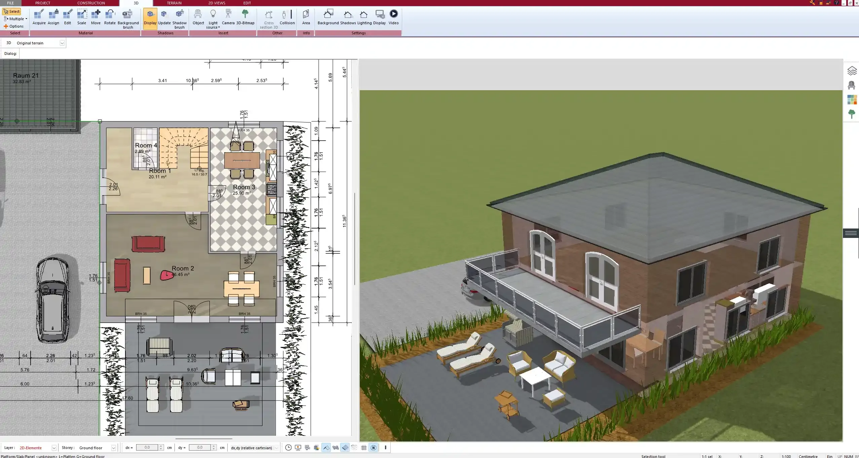Expand the Layer dropdown showing 2D-Elemente
The width and height of the screenshot is (859, 458).
click(54, 448)
